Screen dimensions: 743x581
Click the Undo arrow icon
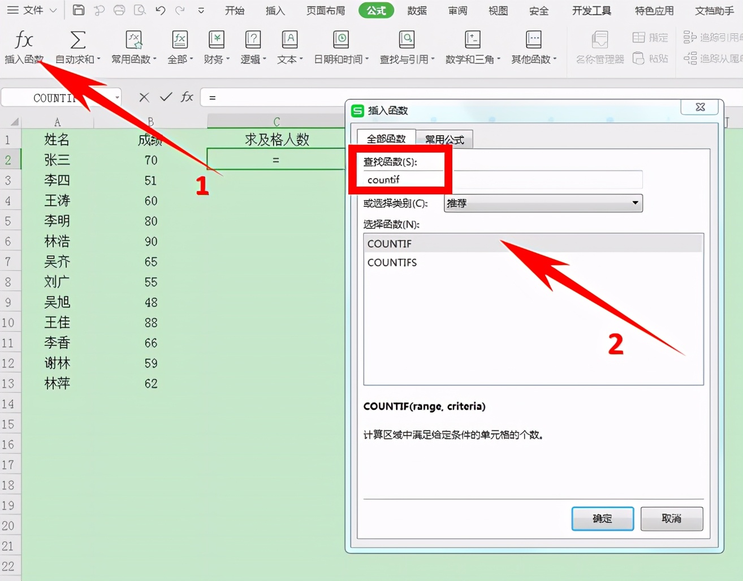click(x=160, y=10)
